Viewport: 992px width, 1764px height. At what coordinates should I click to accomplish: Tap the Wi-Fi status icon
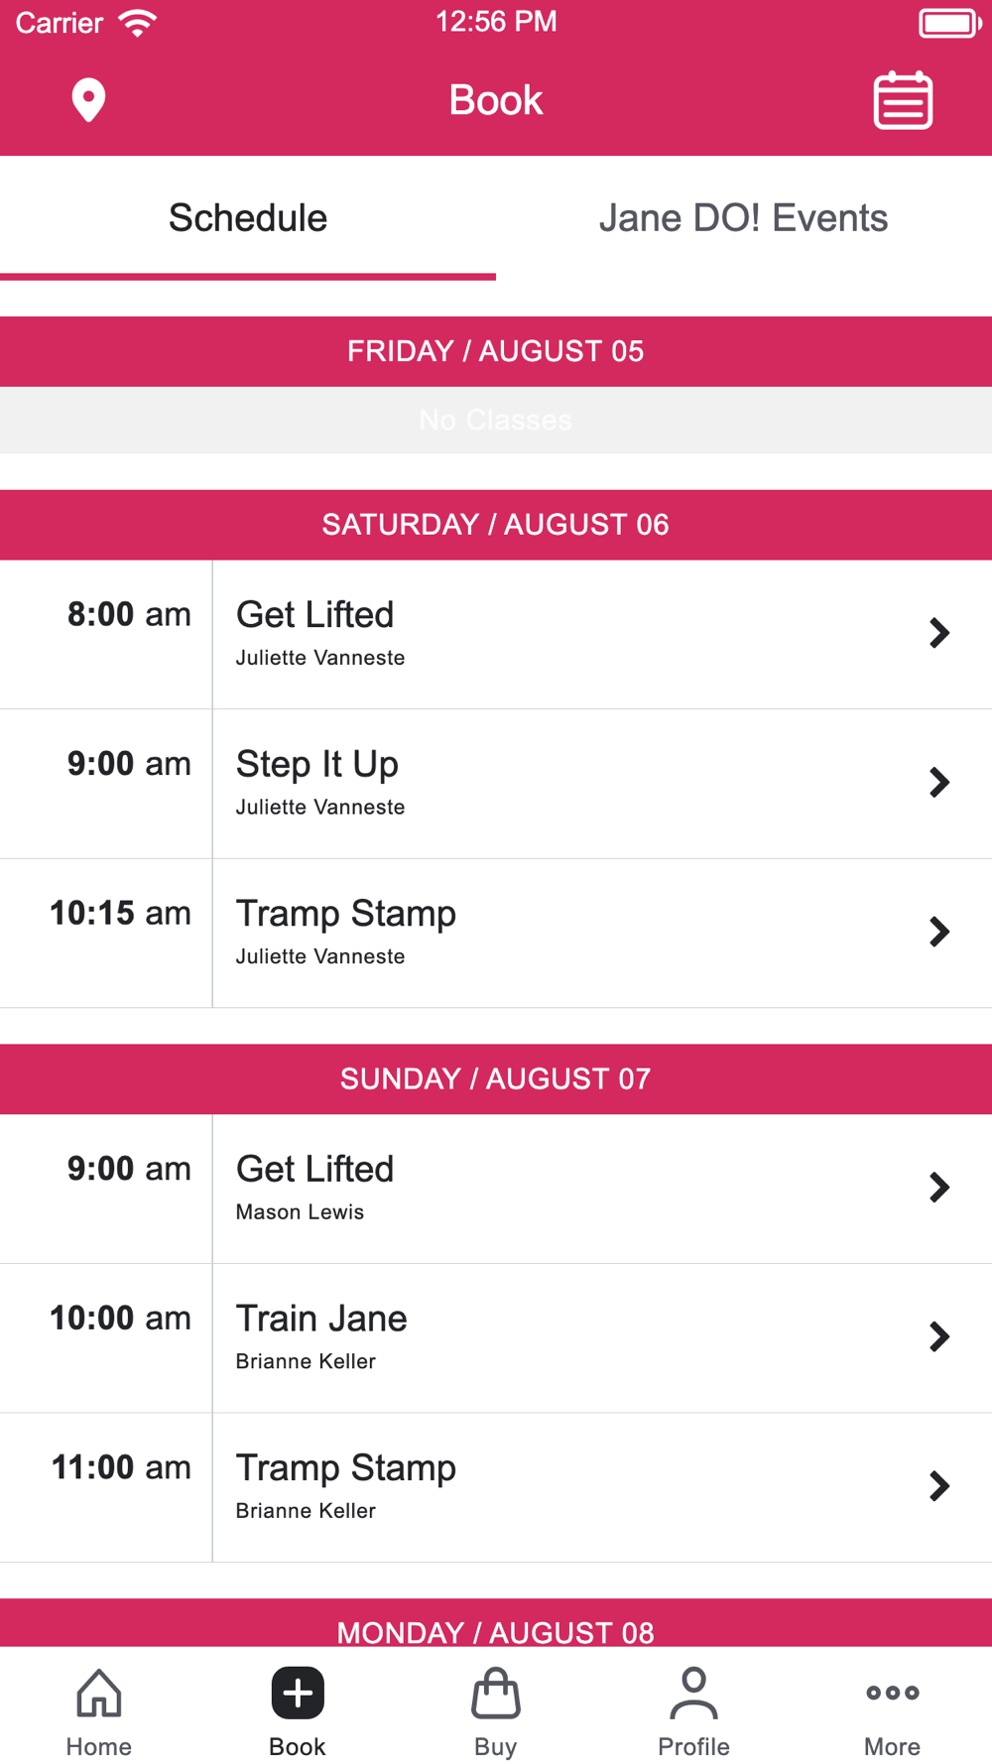(x=137, y=23)
